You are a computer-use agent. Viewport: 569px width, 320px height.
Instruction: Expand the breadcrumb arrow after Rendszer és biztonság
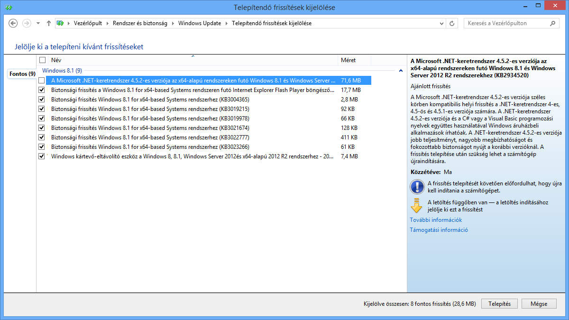(173, 23)
